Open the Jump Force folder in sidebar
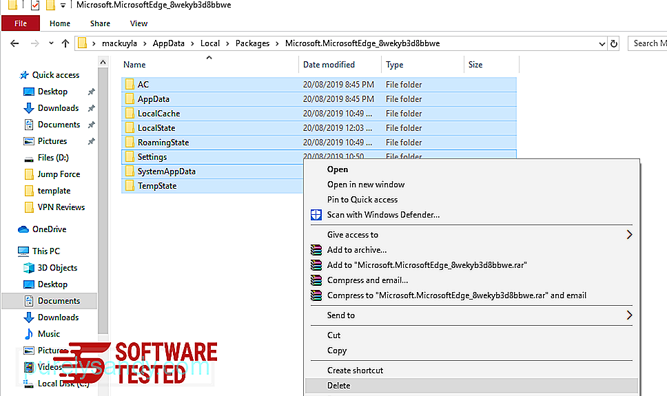 coord(59,174)
